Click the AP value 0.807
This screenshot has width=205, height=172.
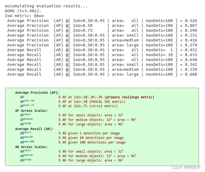[x=191, y=25]
